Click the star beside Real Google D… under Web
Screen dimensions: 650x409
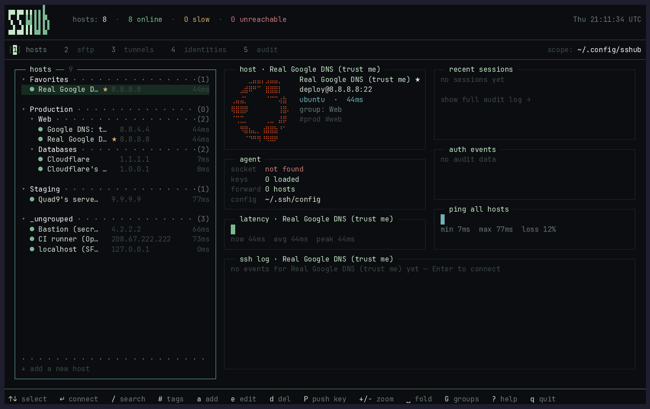point(114,139)
